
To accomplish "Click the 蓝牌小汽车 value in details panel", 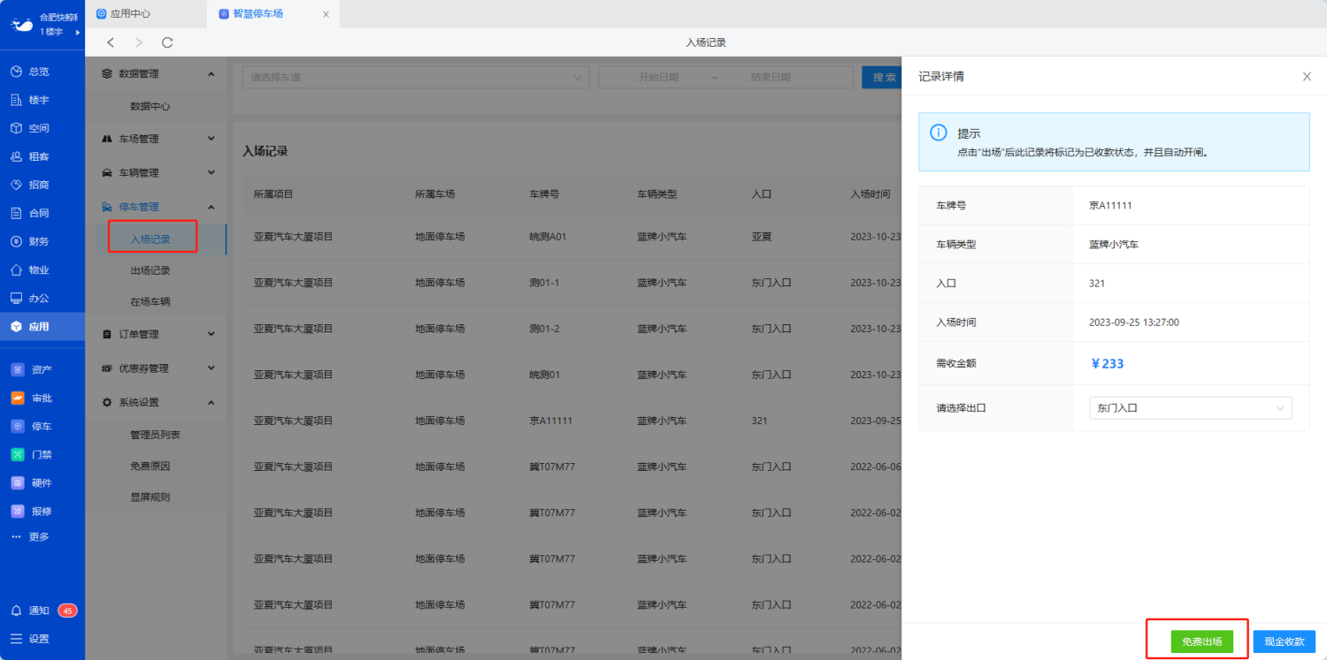I will click(x=1114, y=245).
